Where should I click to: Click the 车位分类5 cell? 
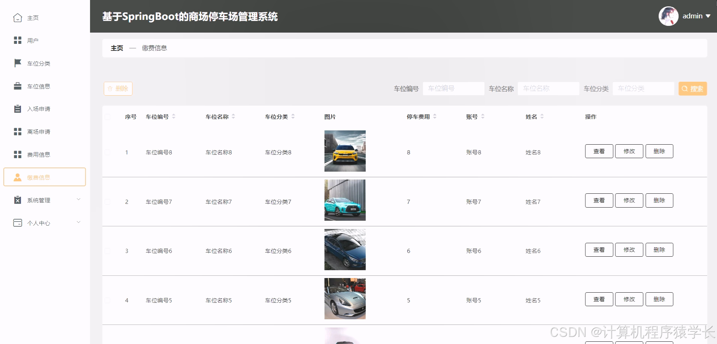(278, 300)
